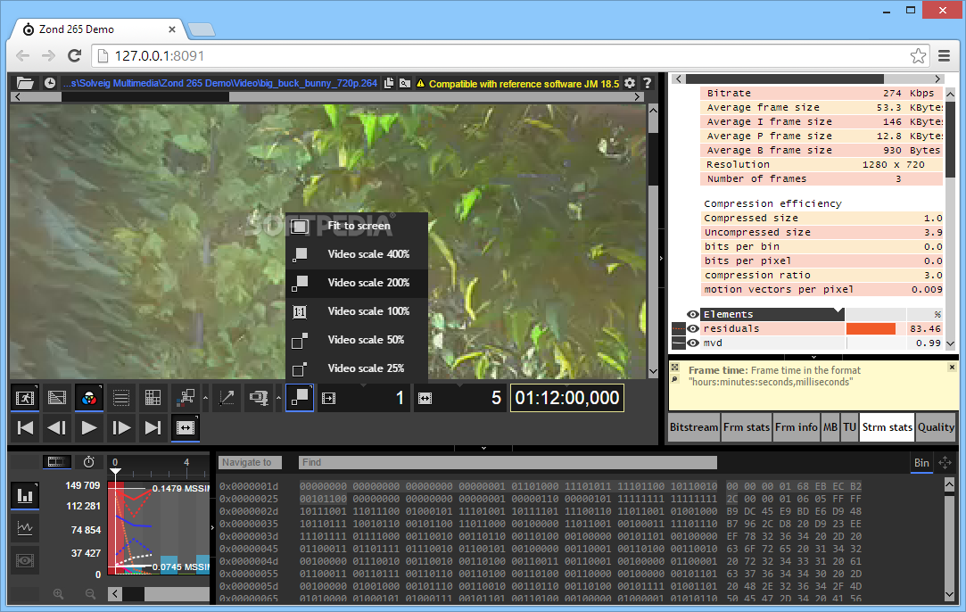Step back one frame
The width and height of the screenshot is (966, 612).
click(x=57, y=427)
